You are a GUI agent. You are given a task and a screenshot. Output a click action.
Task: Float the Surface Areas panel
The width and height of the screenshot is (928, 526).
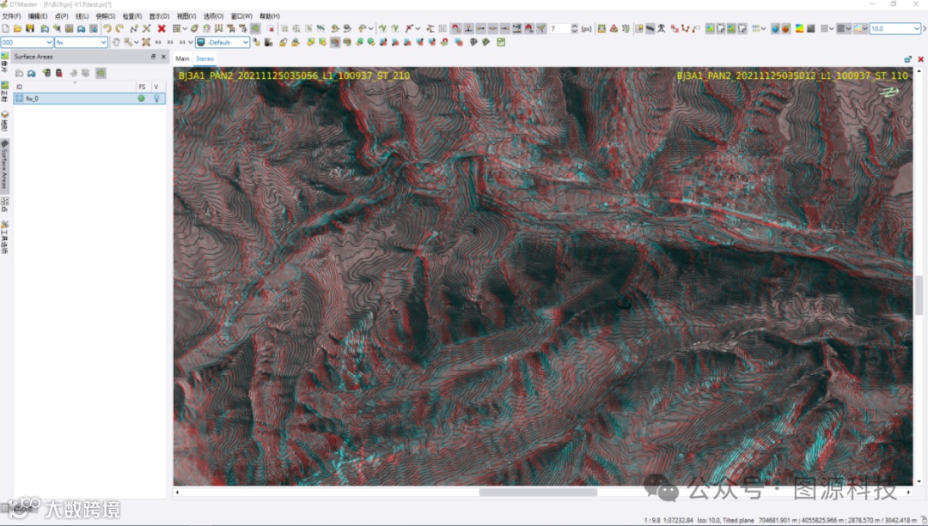[x=153, y=57]
